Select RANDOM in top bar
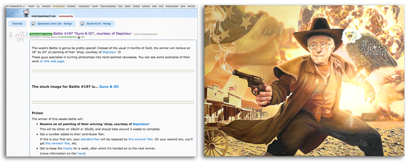The height and width of the screenshot is (167, 412). pos(46,6)
